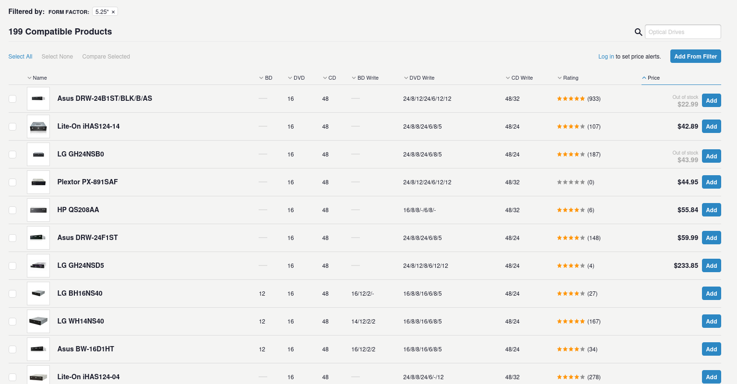Sort products by Rating column
The width and height of the screenshot is (737, 384).
pos(568,78)
